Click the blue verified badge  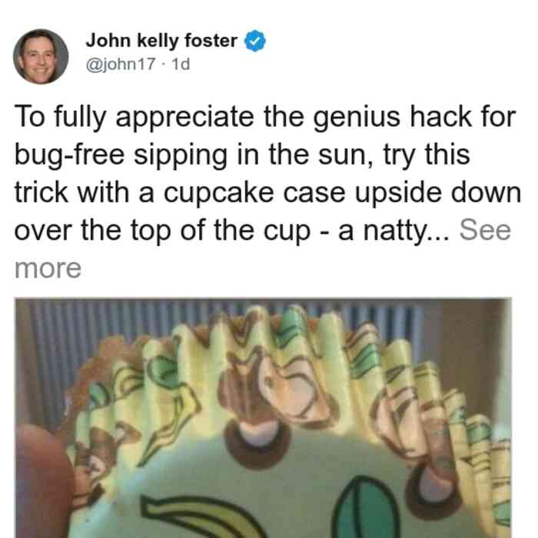254,41
